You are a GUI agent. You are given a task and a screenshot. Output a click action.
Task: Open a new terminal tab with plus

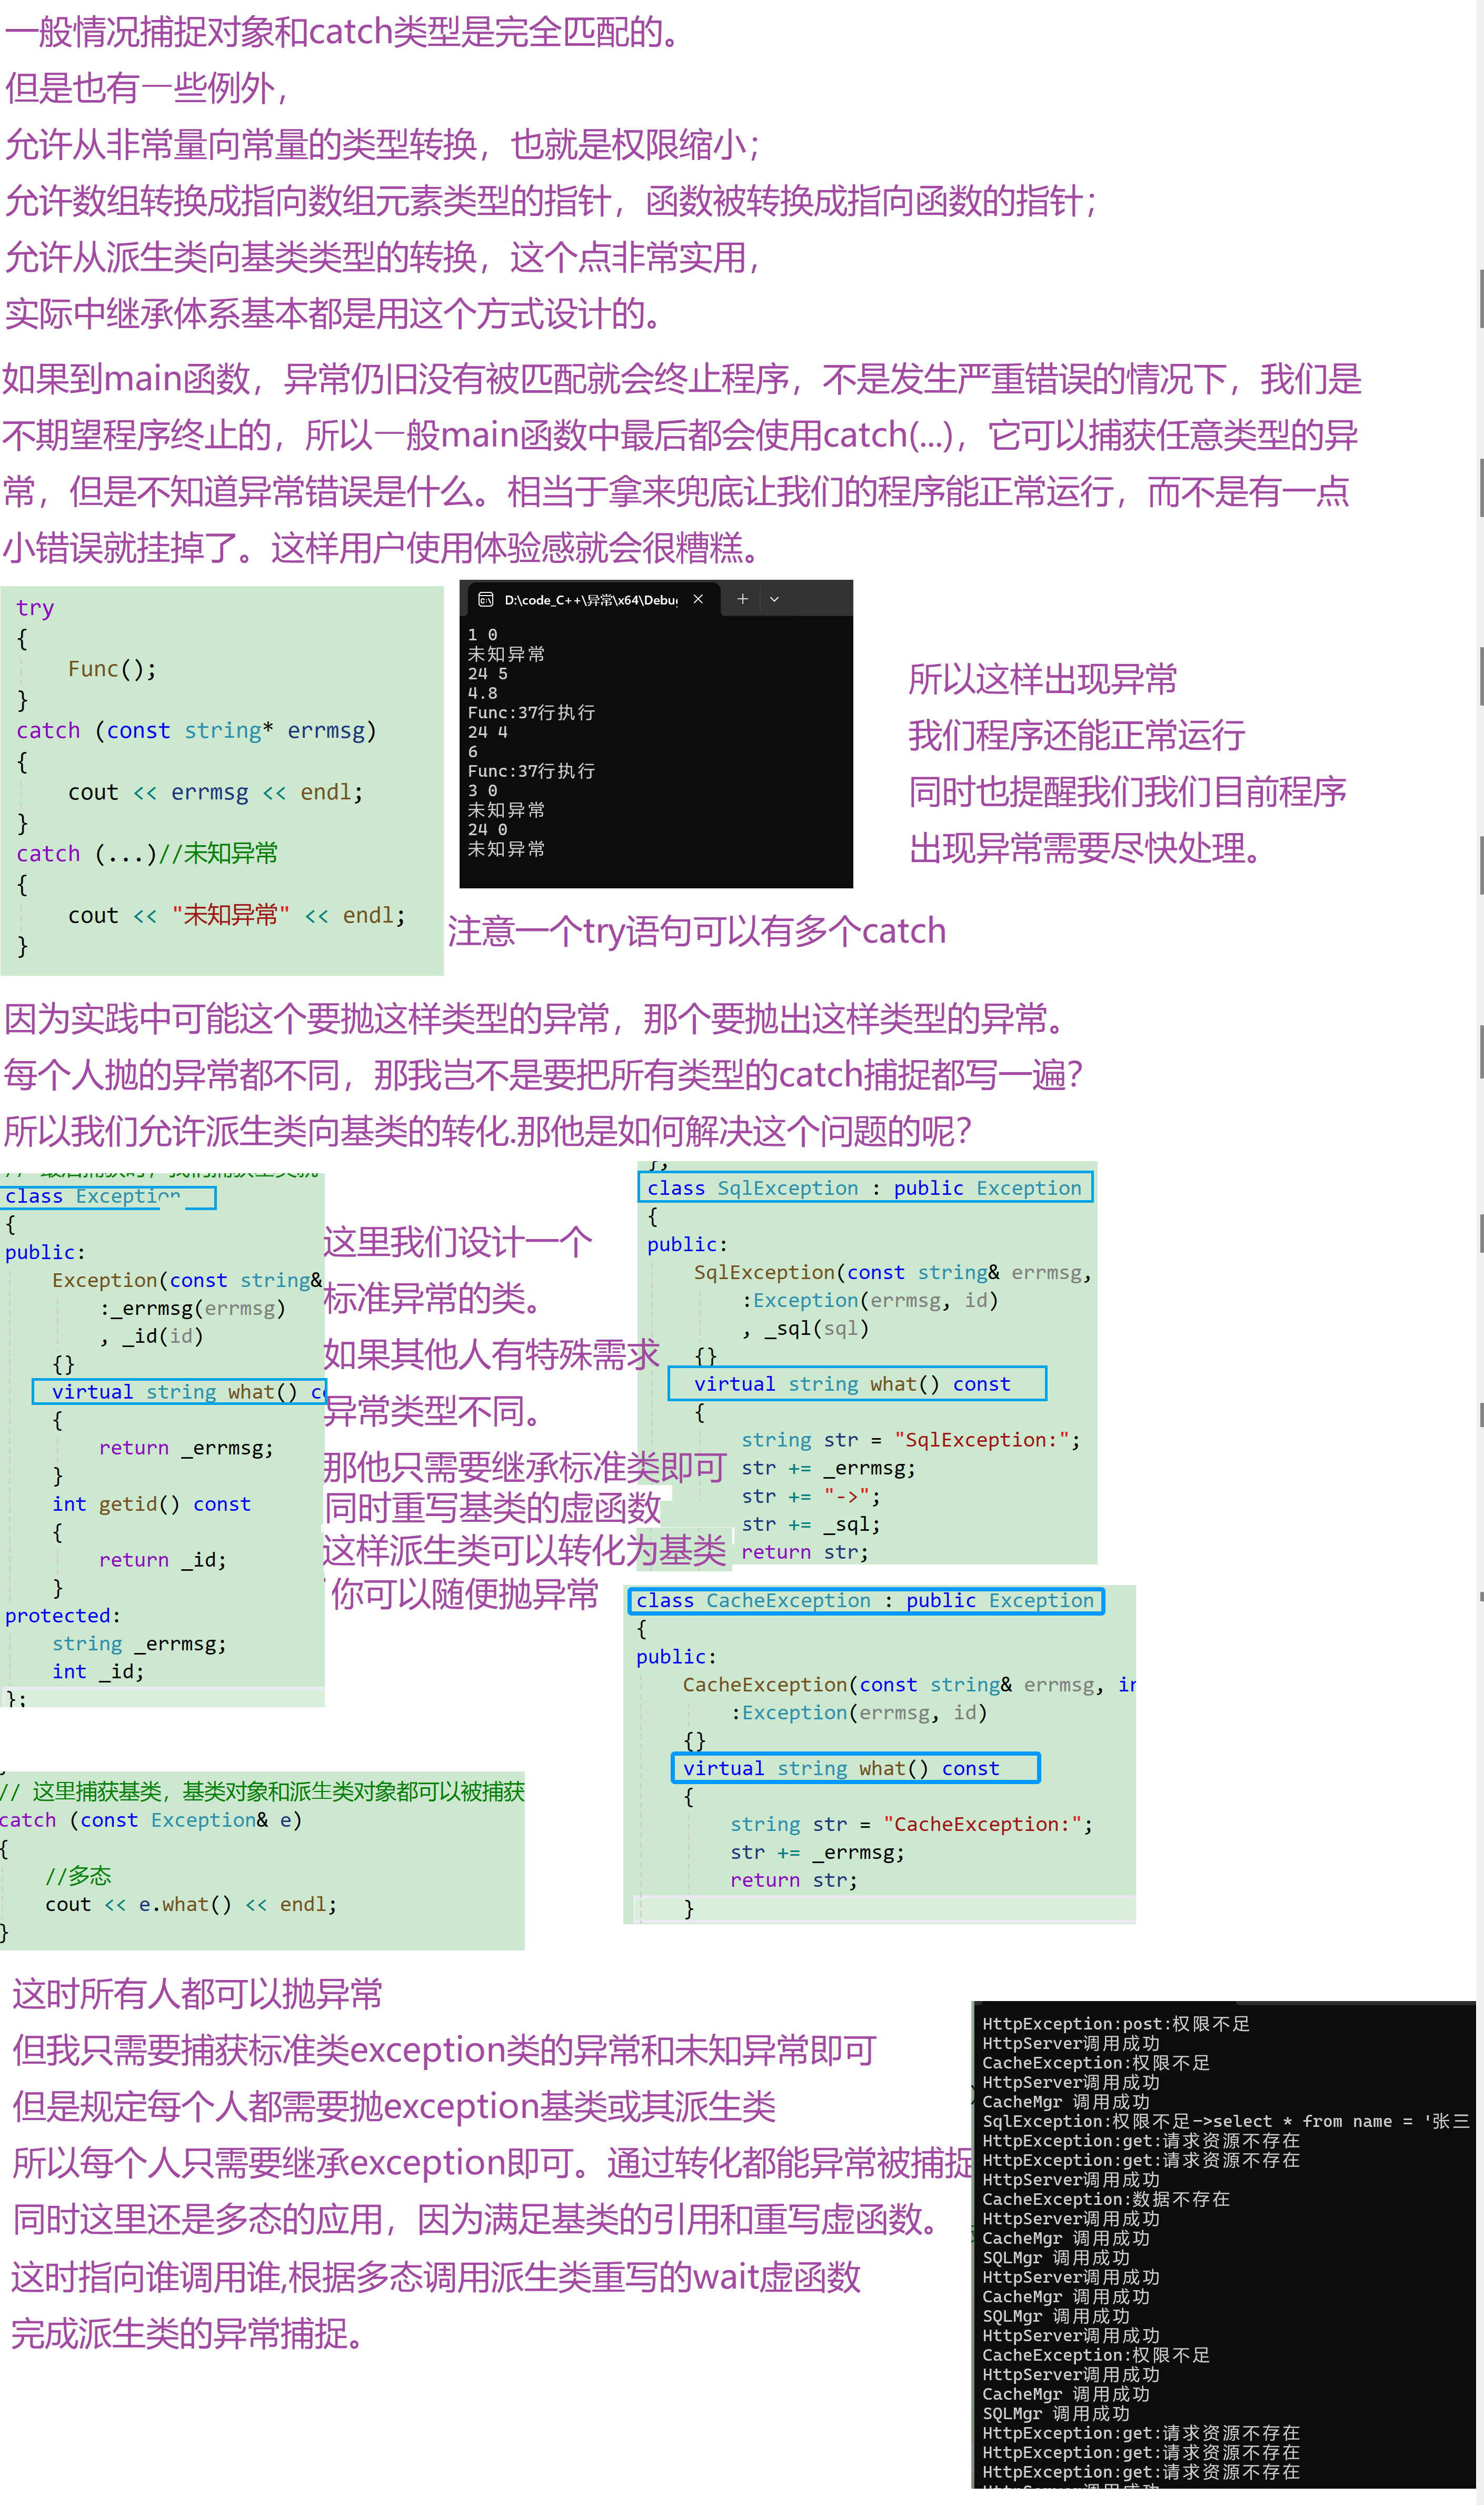click(742, 599)
